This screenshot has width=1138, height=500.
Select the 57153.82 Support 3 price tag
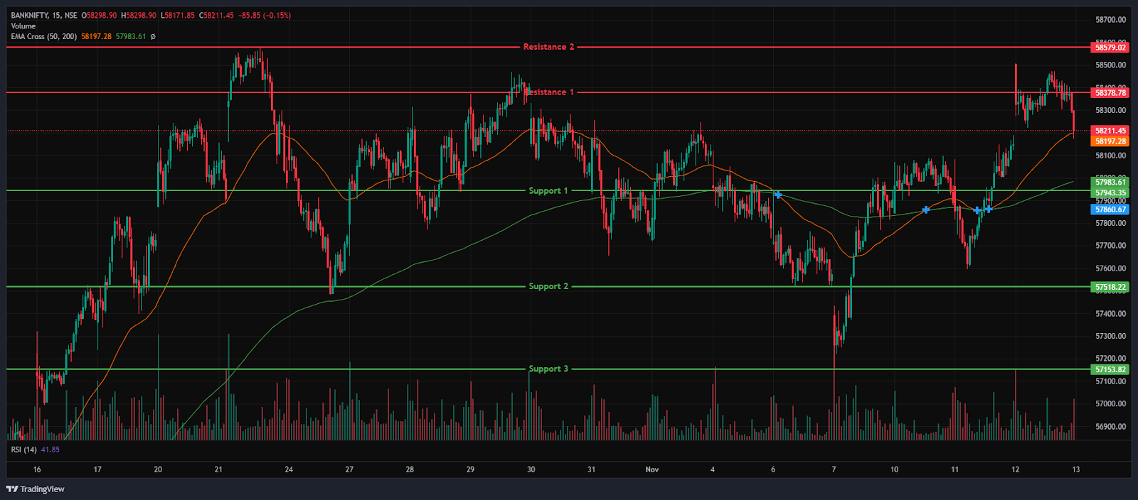[x=1110, y=369]
